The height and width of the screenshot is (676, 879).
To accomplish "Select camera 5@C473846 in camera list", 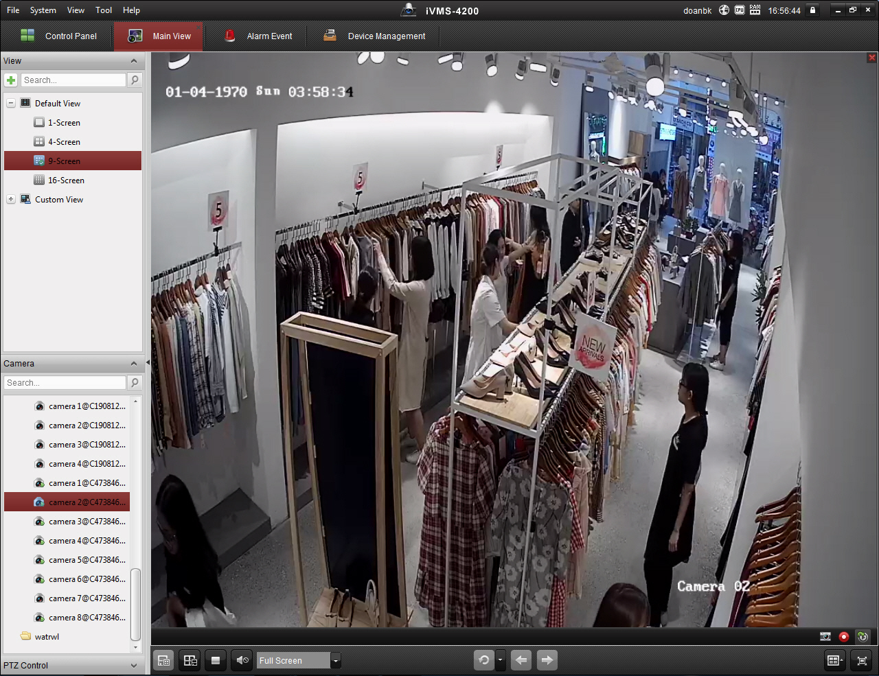I will [87, 560].
